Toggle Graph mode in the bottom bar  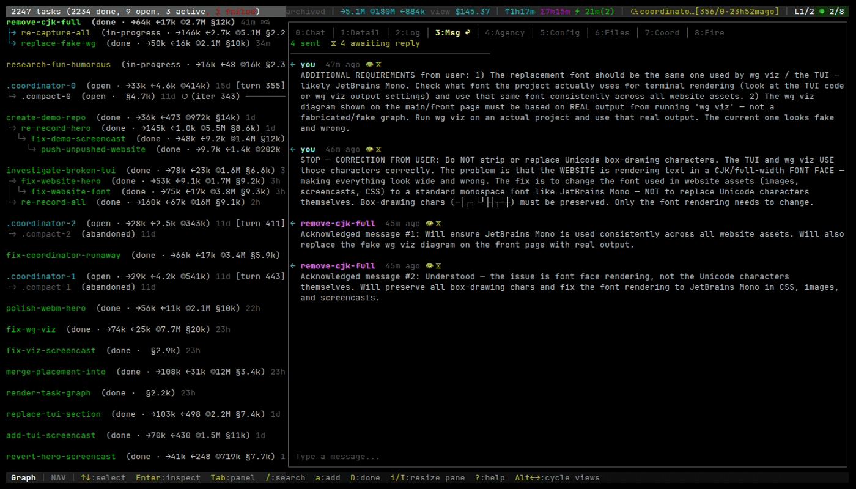point(23,477)
